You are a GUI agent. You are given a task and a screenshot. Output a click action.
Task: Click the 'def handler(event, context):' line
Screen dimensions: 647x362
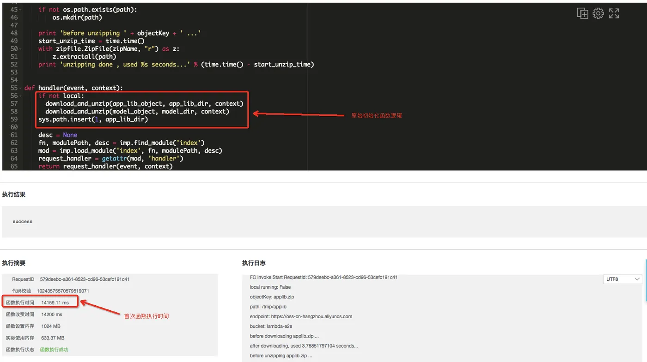point(73,88)
